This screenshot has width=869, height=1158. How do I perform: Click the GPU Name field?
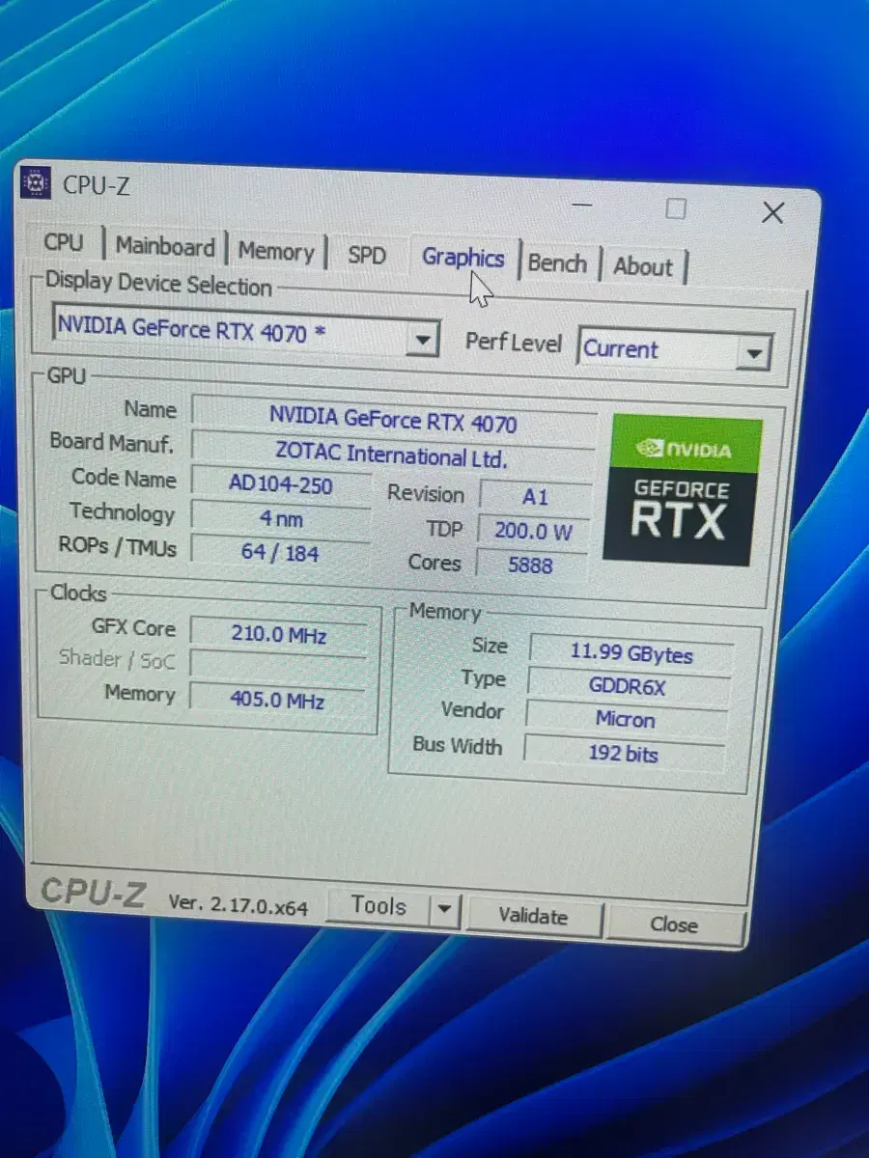[393, 420]
